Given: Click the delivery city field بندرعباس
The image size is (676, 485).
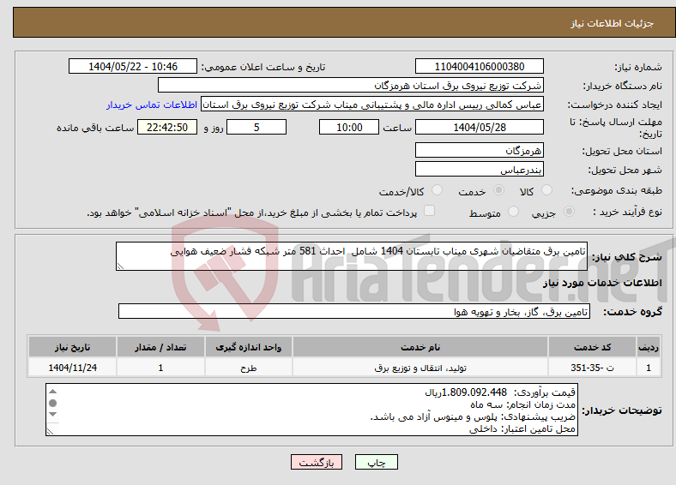Looking at the screenshot, I should (479, 170).
